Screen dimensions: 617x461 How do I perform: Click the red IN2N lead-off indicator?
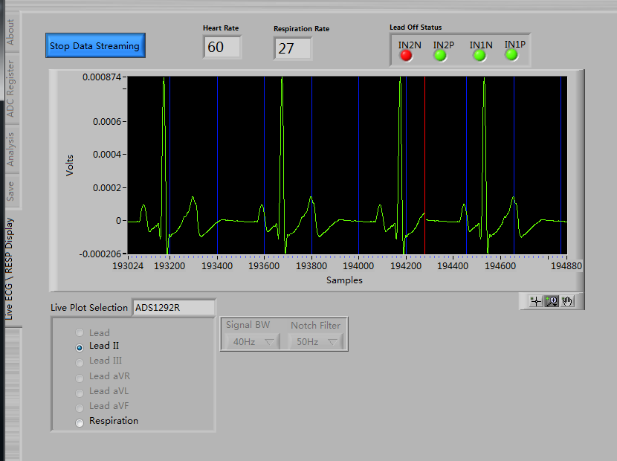(406, 56)
